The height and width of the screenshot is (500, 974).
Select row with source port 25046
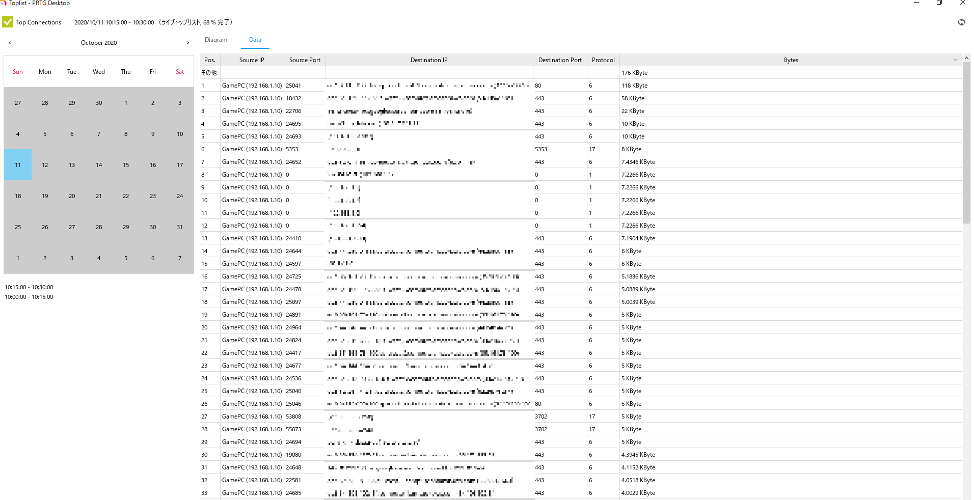(x=581, y=404)
